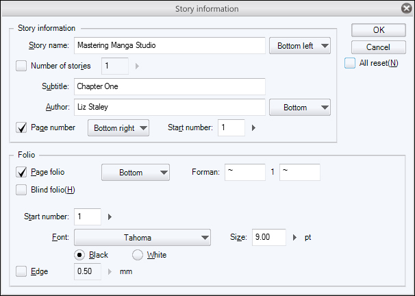415x296 pixels.
Task: Open the Page number Start number stepper arrow
Action: click(253, 128)
